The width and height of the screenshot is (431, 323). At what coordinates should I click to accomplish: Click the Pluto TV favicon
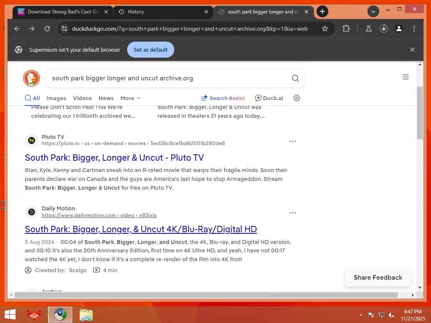(x=32, y=140)
